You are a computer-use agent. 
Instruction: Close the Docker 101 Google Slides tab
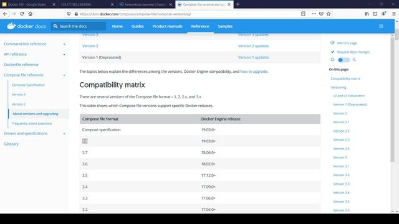point(54,4)
